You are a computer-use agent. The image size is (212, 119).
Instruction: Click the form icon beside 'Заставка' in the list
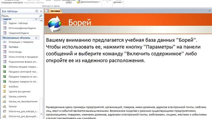tap(5, 47)
